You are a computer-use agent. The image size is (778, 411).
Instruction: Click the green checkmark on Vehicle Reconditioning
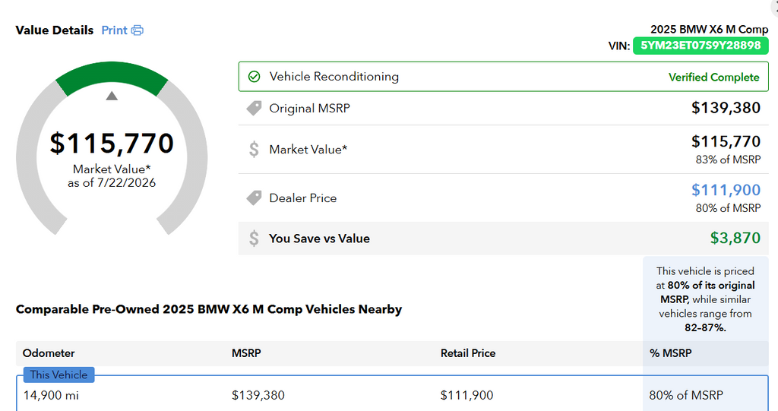[254, 77]
